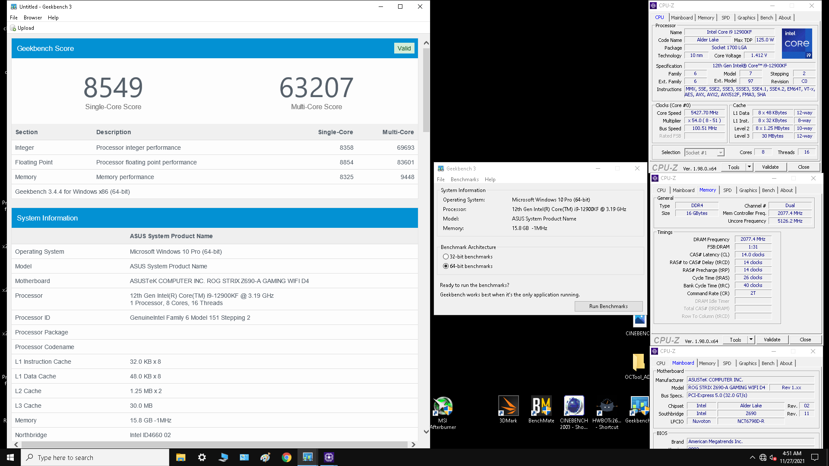Image resolution: width=829 pixels, height=466 pixels.
Task: Click Close button in top CPU-Z window
Action: point(804,167)
